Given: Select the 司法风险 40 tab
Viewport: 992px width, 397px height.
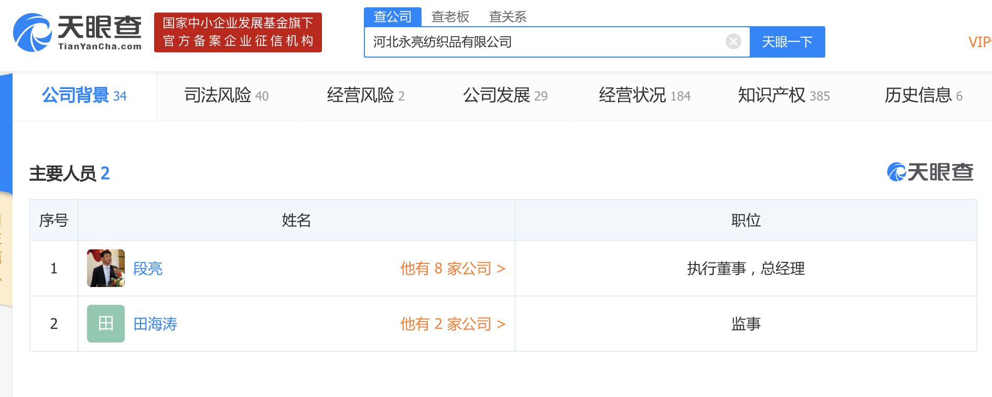Looking at the screenshot, I should (227, 96).
